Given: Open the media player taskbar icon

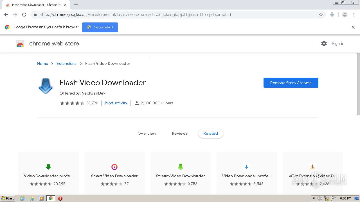Looking at the screenshot, I should coord(41,198).
